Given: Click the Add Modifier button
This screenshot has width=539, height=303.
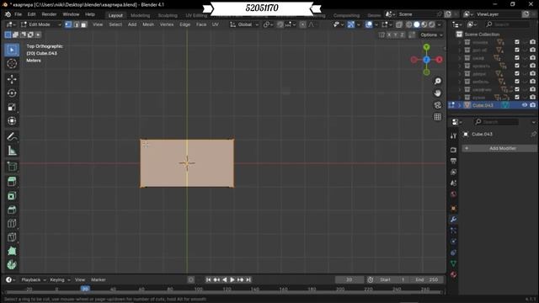Looking at the screenshot, I should (499, 148).
